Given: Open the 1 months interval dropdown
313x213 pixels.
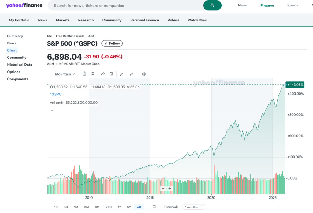Looking at the screenshot, I should coord(193,207).
